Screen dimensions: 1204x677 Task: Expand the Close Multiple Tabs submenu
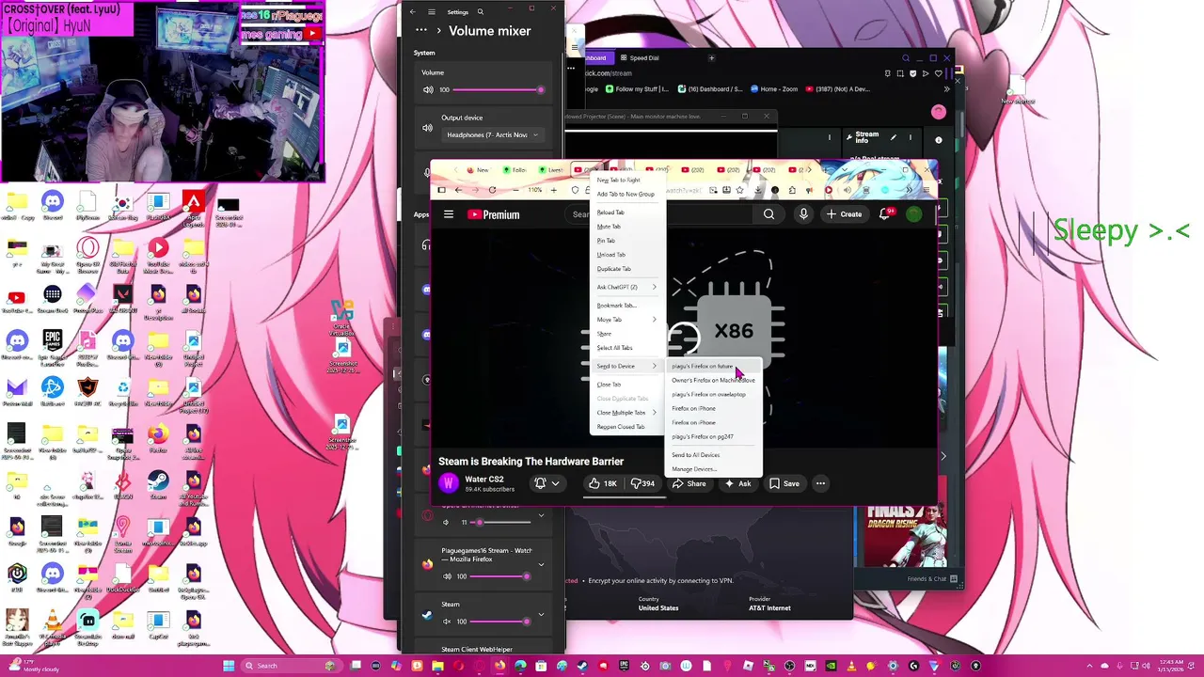(x=627, y=413)
